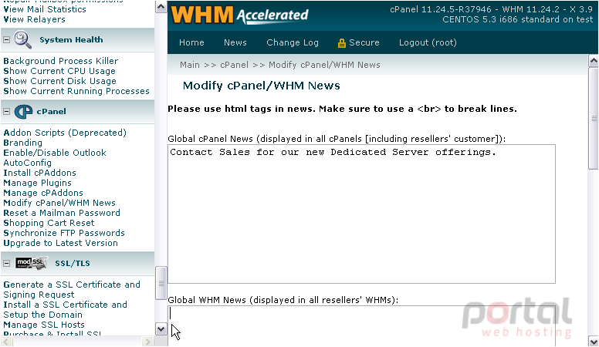Image resolution: width=599 pixels, height=347 pixels.
Task: Open Show Current Disk Usage
Action: (59, 81)
